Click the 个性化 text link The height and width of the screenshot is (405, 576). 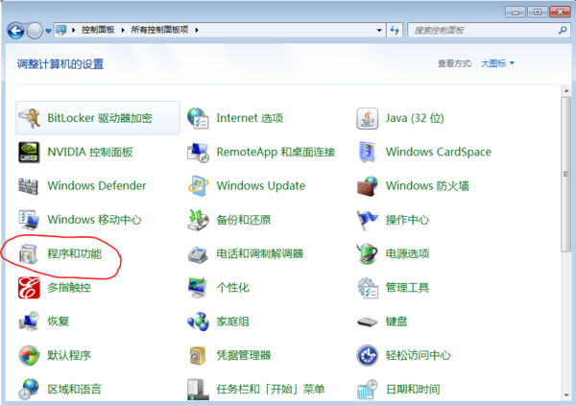(233, 288)
